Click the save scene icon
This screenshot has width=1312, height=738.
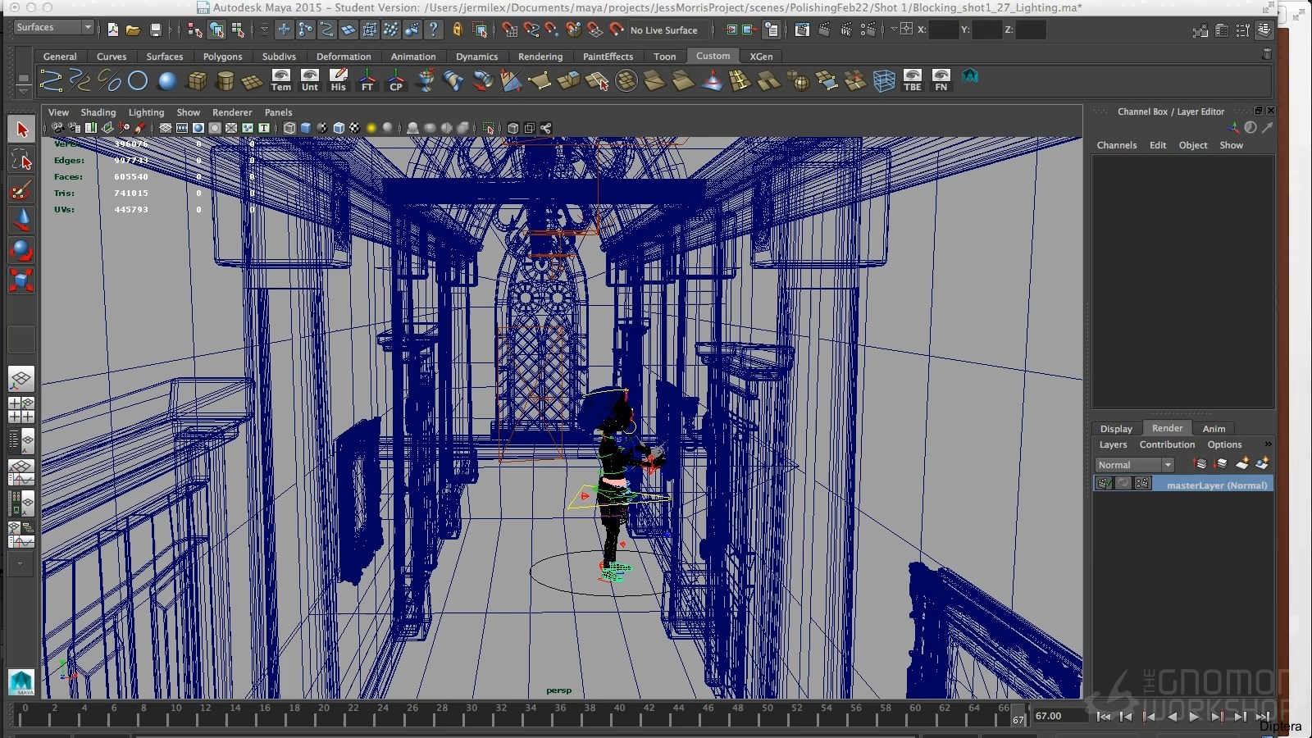(x=155, y=30)
